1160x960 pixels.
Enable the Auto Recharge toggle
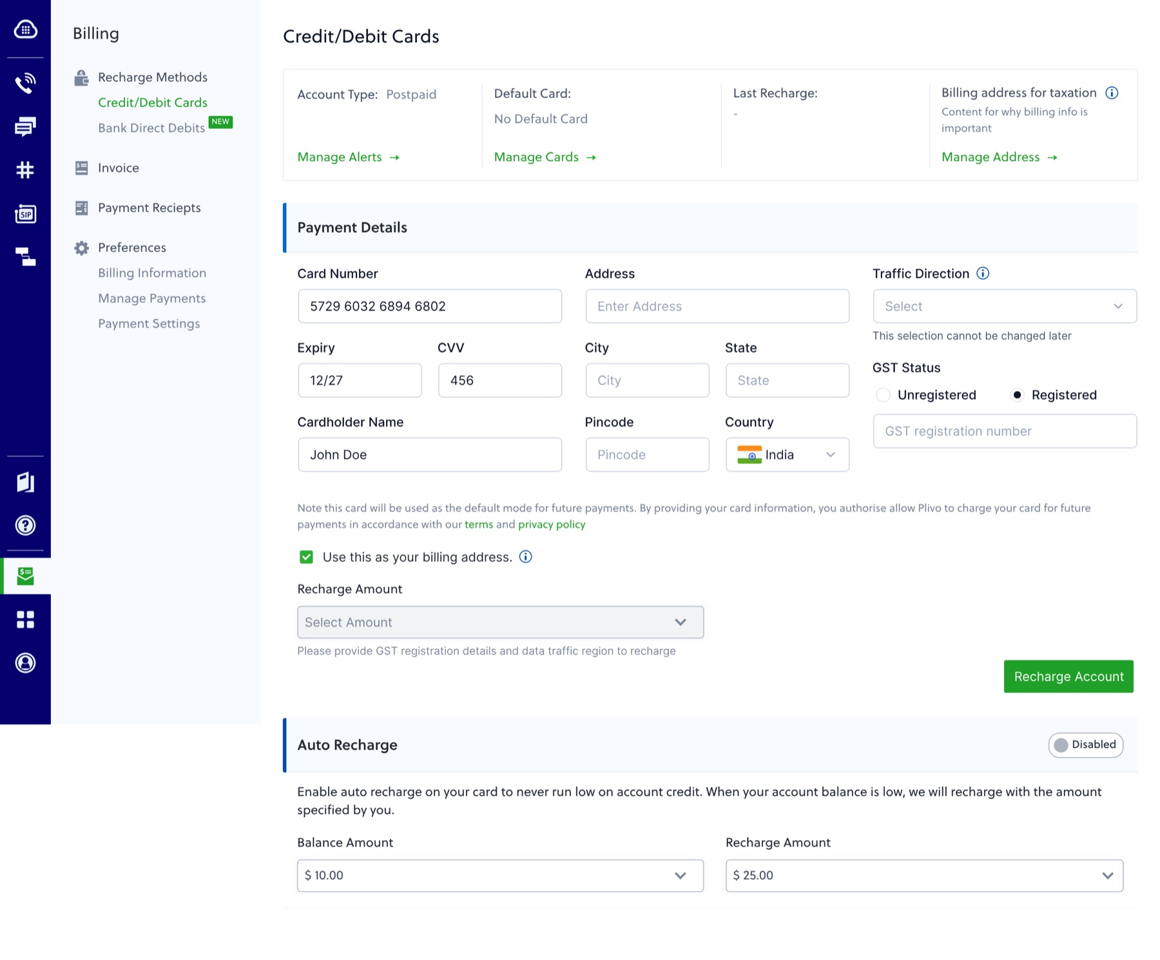click(1086, 745)
